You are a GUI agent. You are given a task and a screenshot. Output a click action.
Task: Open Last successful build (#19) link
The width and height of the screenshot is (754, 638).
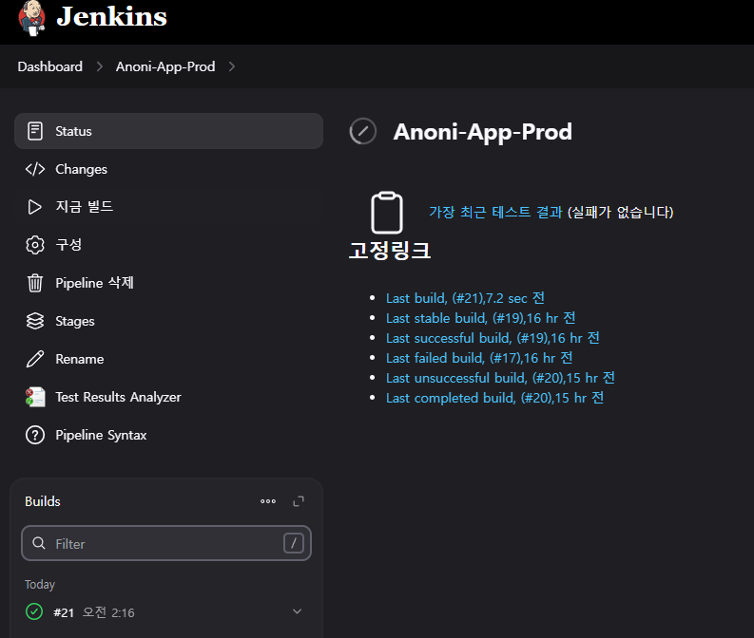click(493, 338)
